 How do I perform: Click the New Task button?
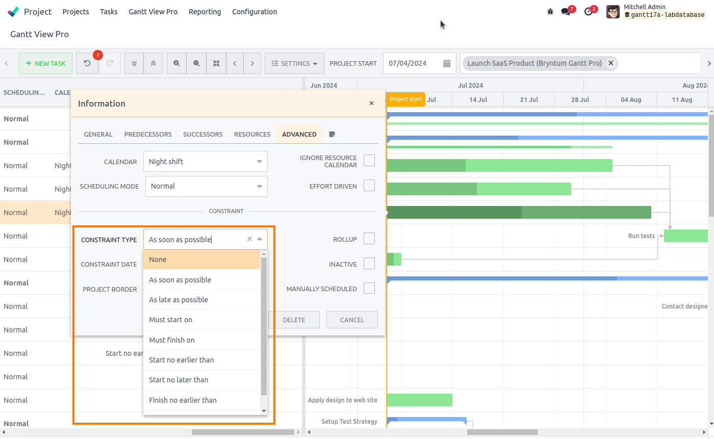click(x=45, y=63)
